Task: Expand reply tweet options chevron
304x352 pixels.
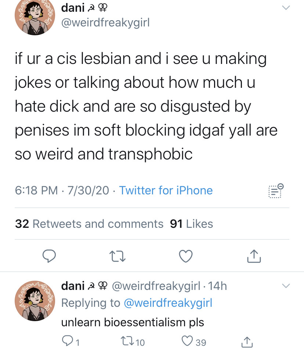Action: click(x=286, y=285)
